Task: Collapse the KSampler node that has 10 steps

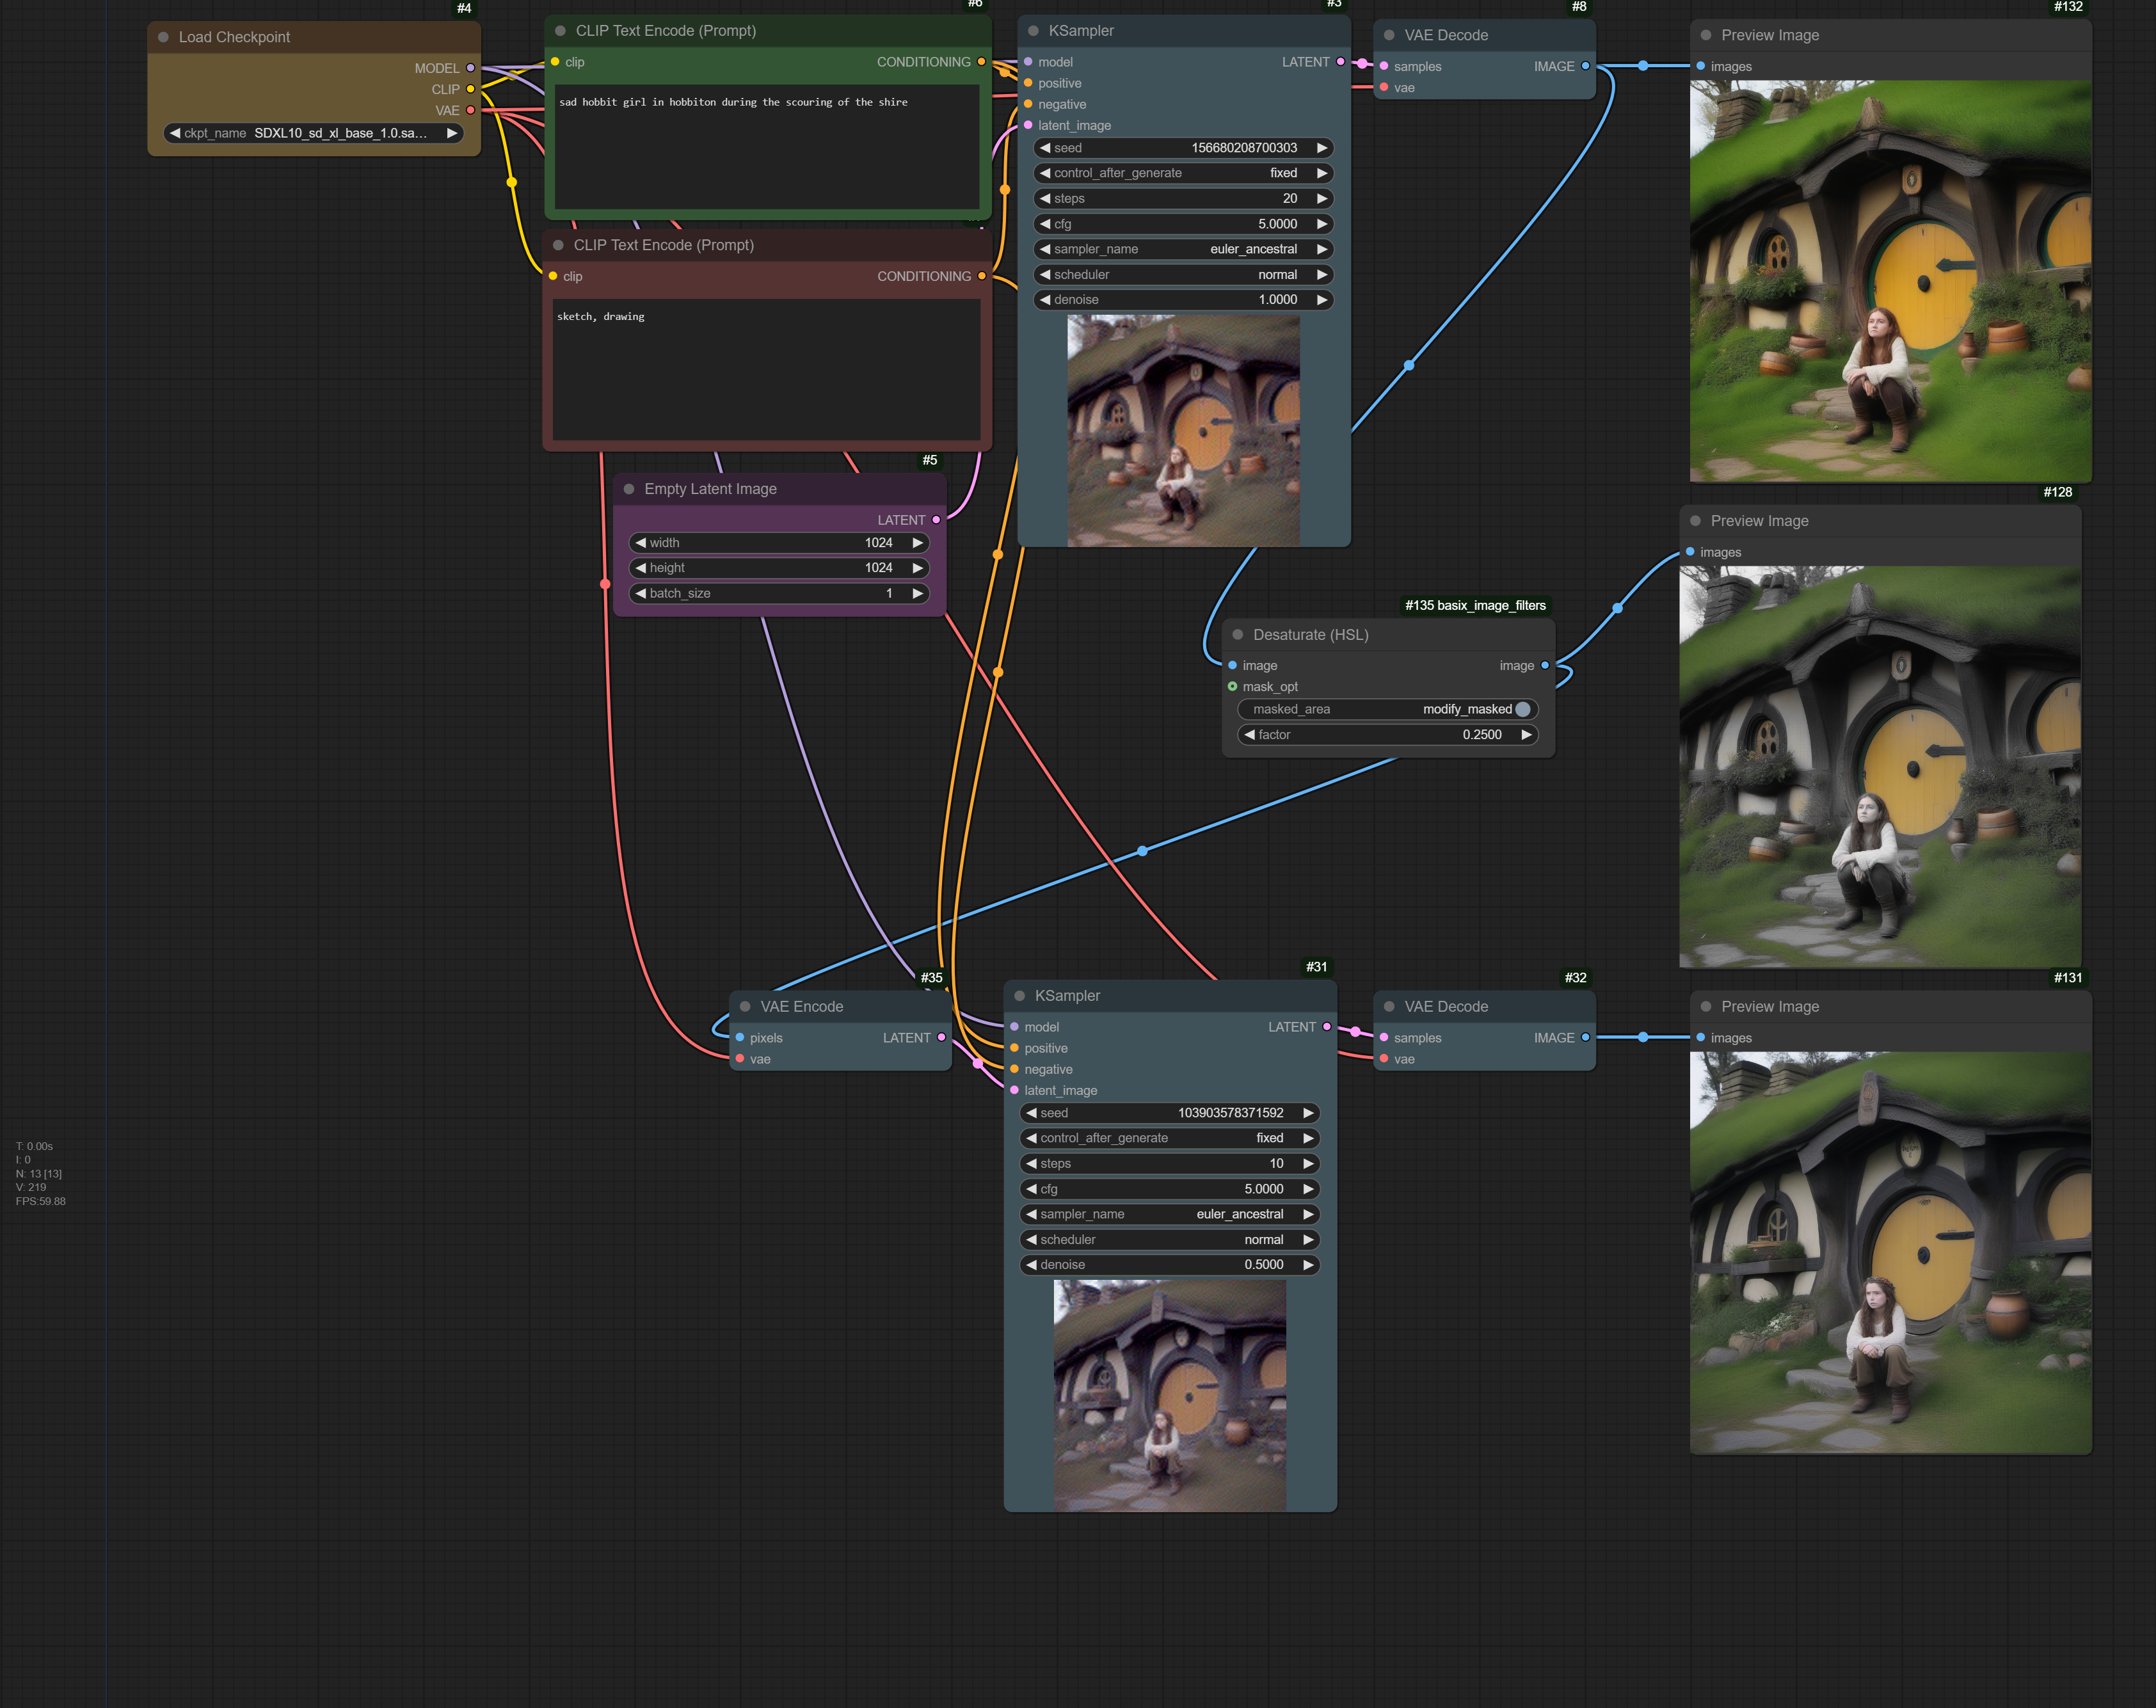Action: click(1019, 996)
